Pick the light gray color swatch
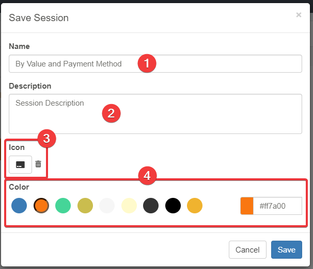313x269 pixels. coord(107,206)
